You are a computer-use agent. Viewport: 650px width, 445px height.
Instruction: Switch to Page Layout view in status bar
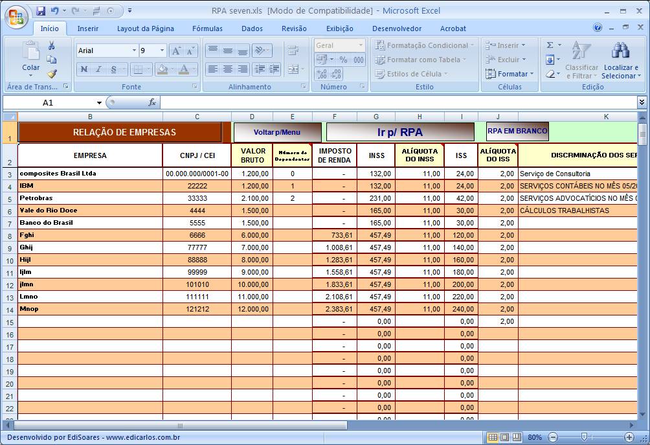click(504, 437)
